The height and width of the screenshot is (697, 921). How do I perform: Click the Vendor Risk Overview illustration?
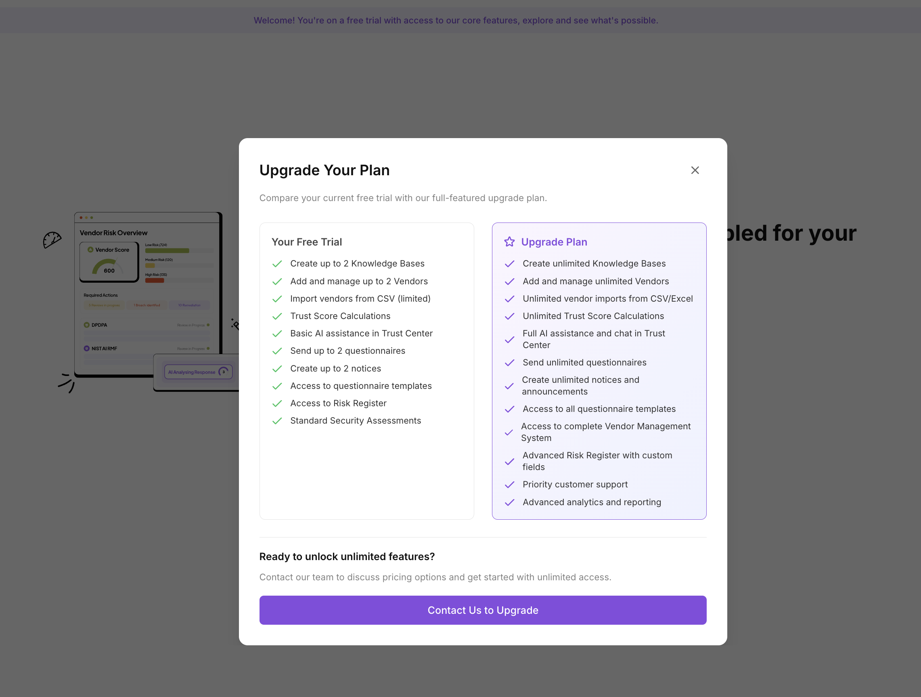[148, 292]
